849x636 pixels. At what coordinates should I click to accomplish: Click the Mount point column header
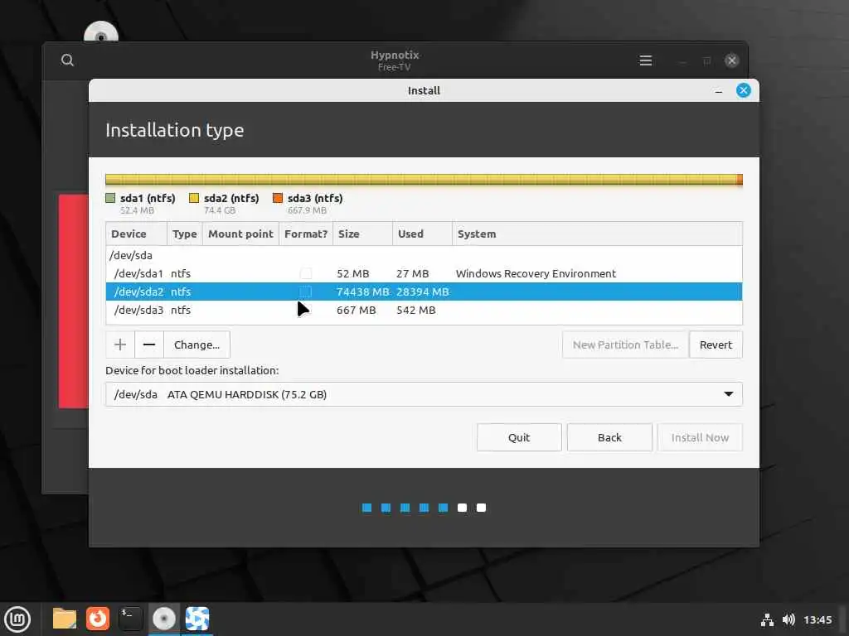[240, 234]
